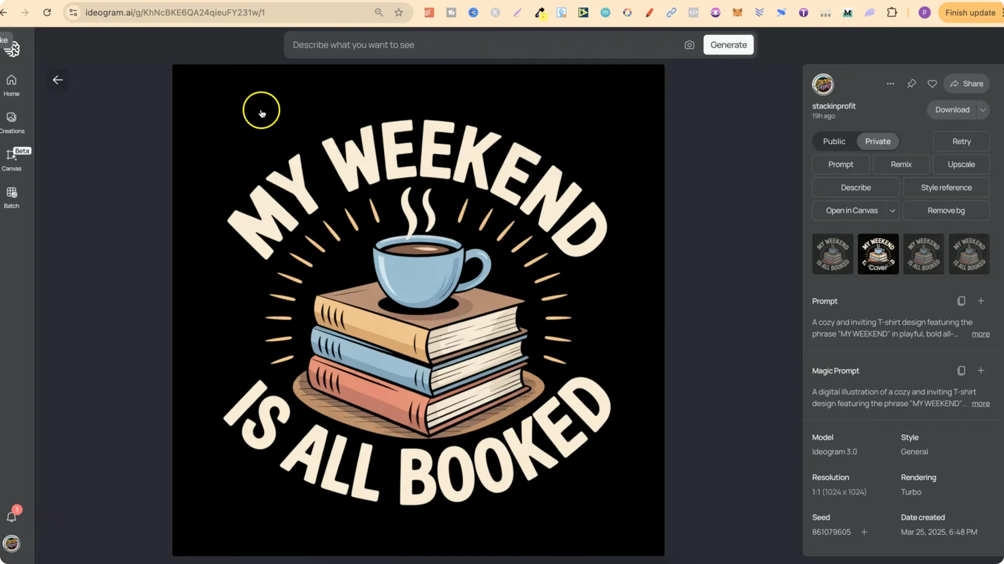Open the three-dot options menu
Viewport: 1004px width, 564px height.
(x=891, y=84)
